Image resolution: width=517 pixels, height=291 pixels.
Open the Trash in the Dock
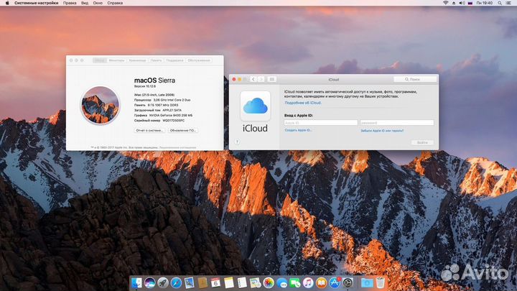380,283
